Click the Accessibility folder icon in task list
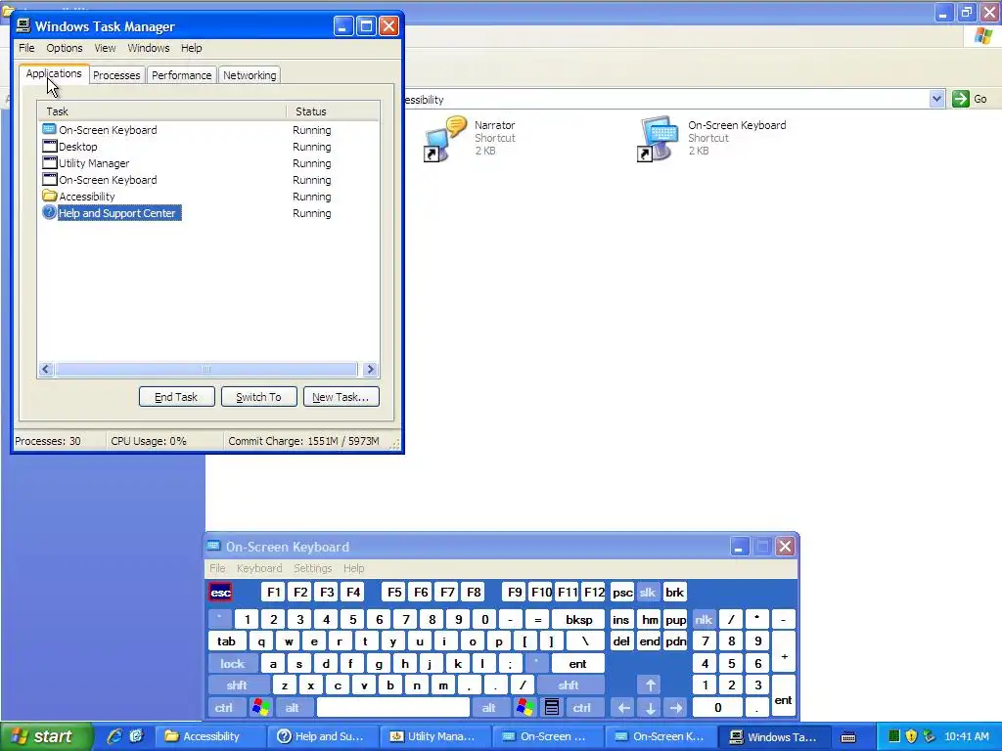The image size is (1002, 751). click(49, 196)
